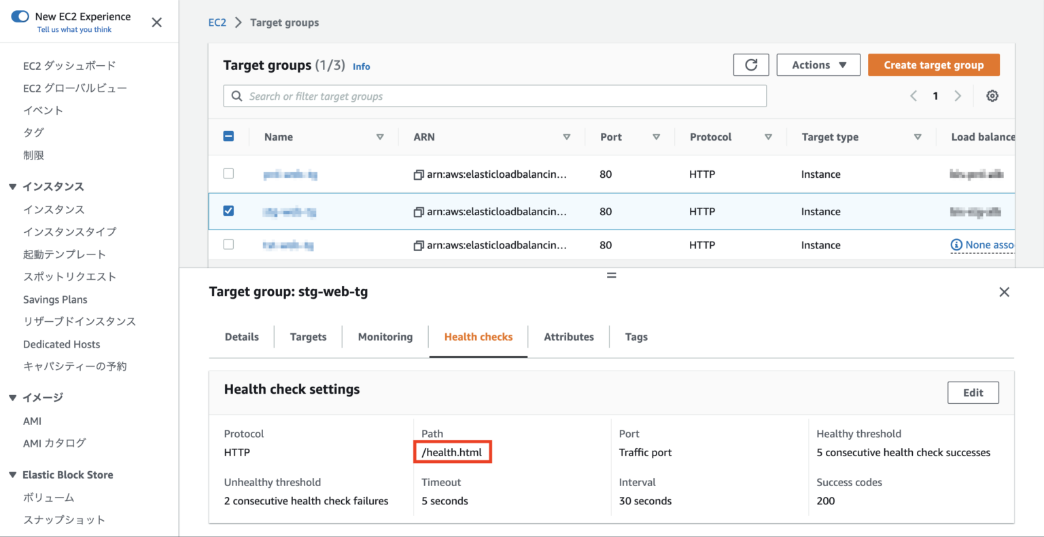1044x537 pixels.
Task: Click the search magnifier icon
Action: (x=236, y=96)
